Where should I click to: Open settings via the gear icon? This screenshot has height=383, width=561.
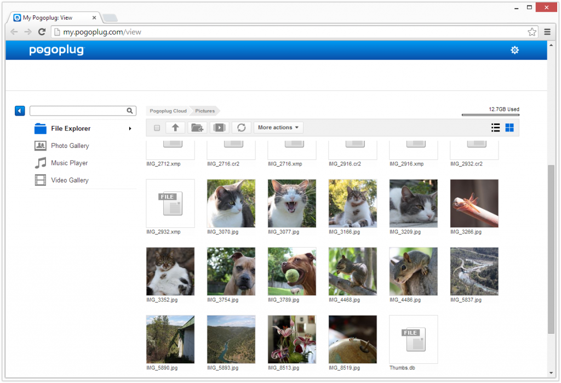(x=514, y=50)
